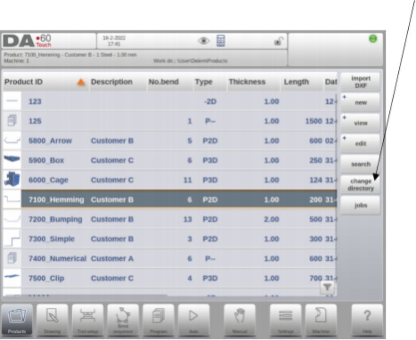Click the orange sort arrow indicator

[x=81, y=82]
